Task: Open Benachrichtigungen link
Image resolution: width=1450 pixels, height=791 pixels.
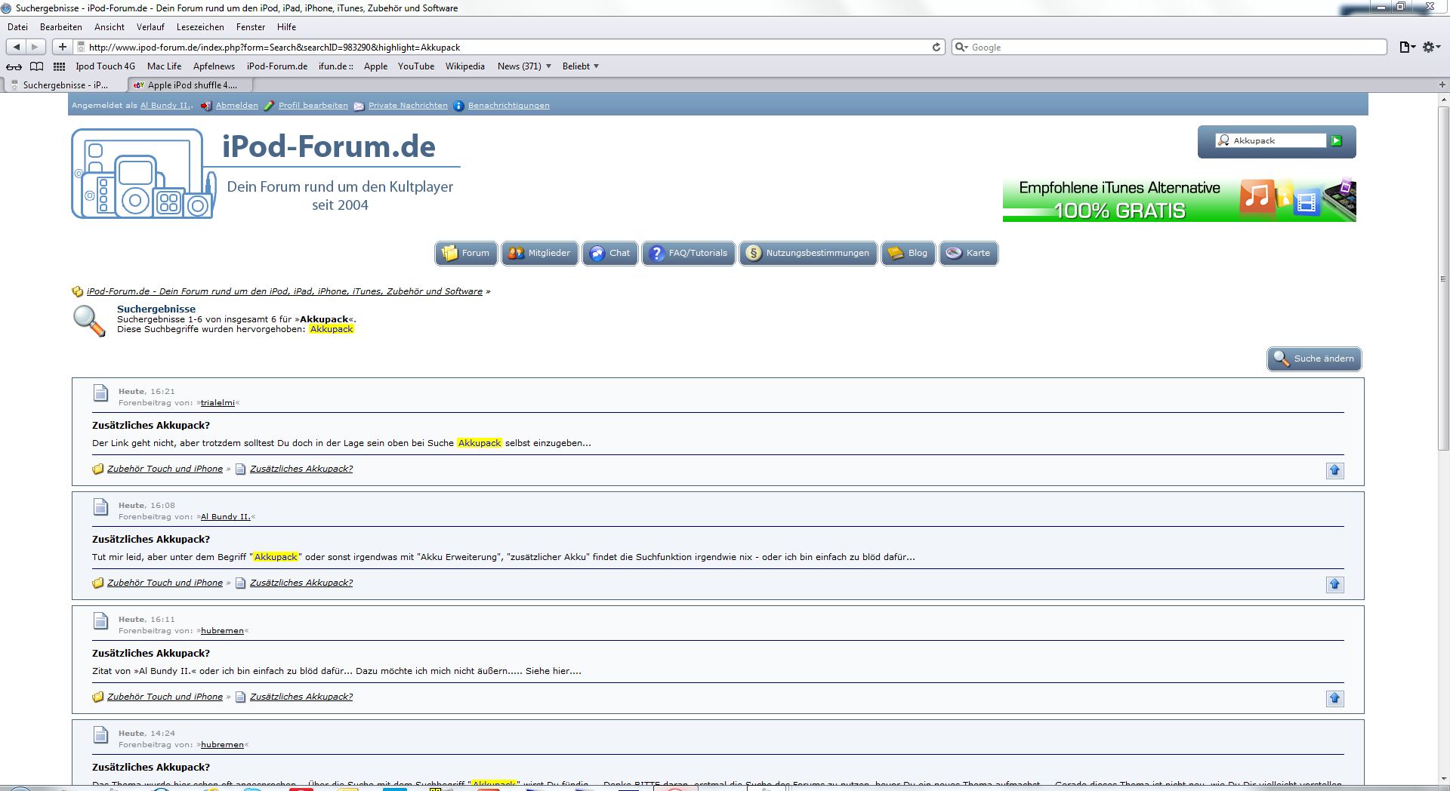Action: tap(509, 106)
